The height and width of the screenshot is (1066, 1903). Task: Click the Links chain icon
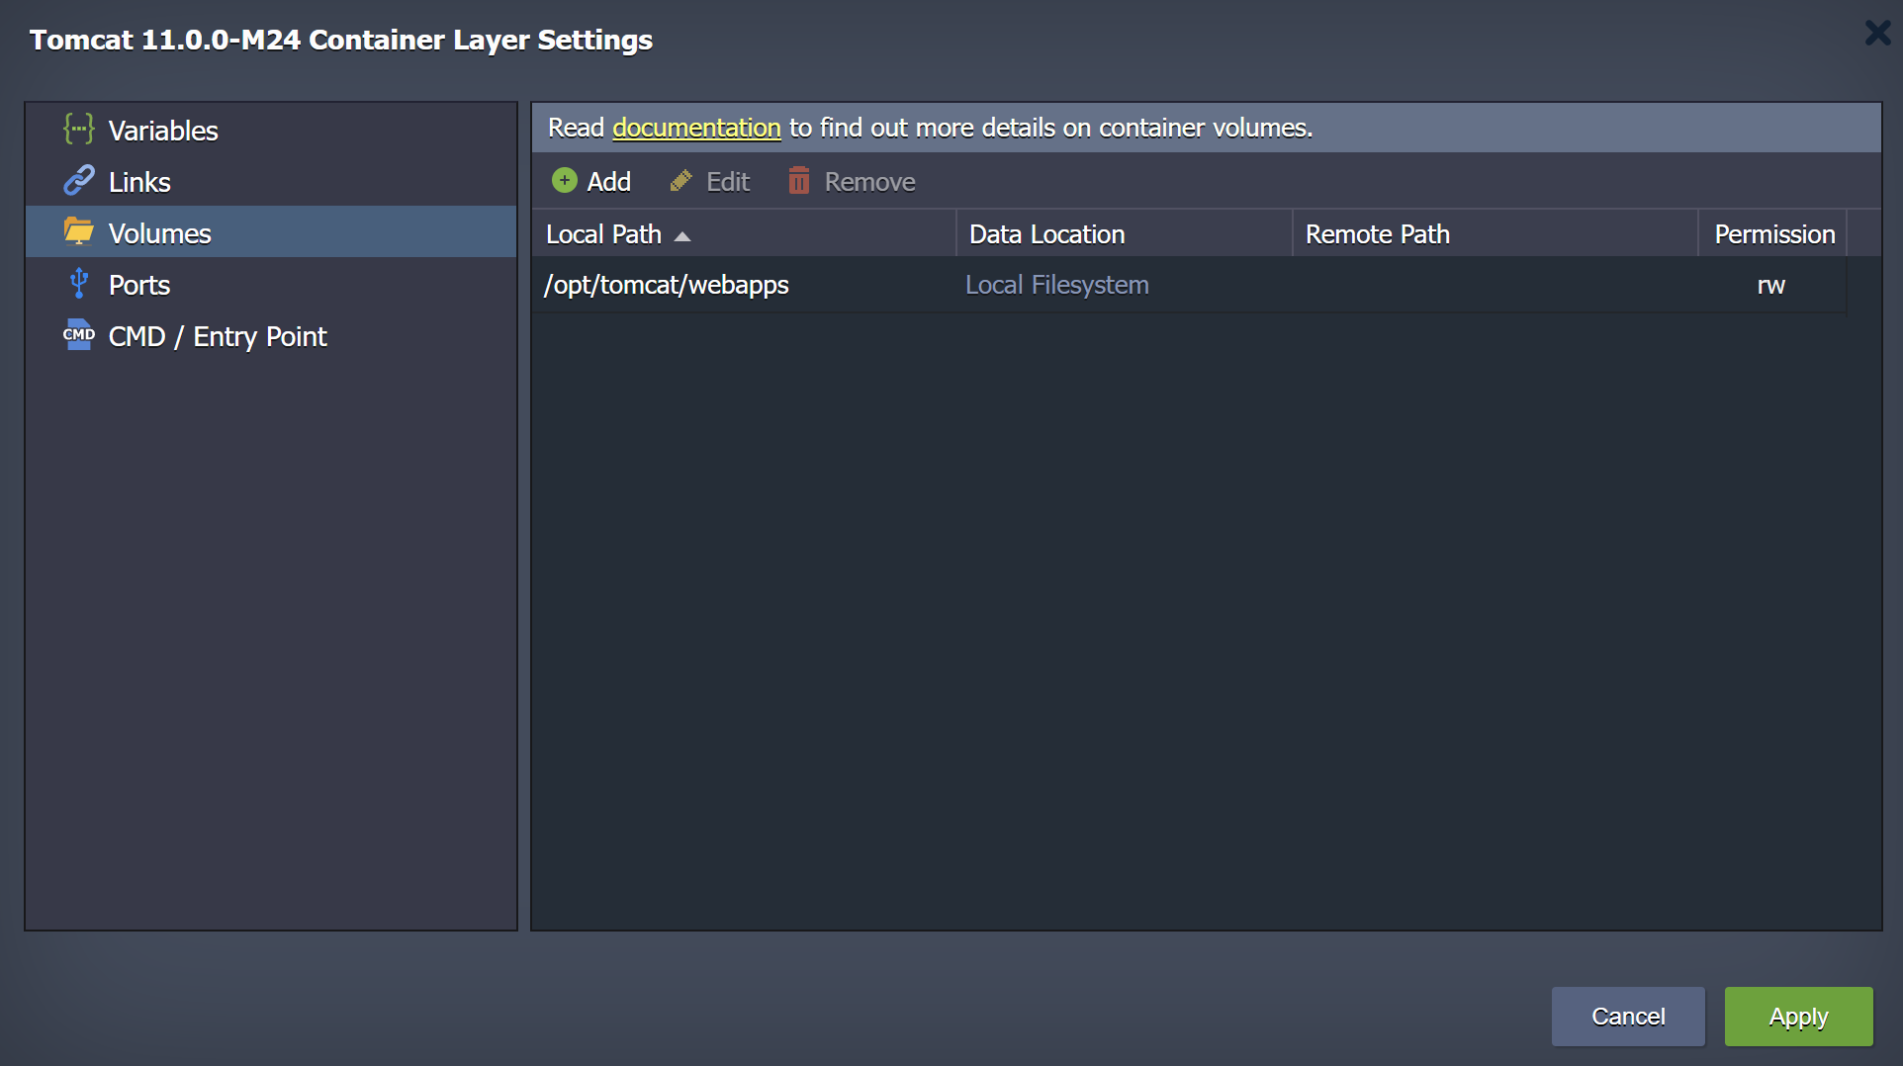coord(78,180)
